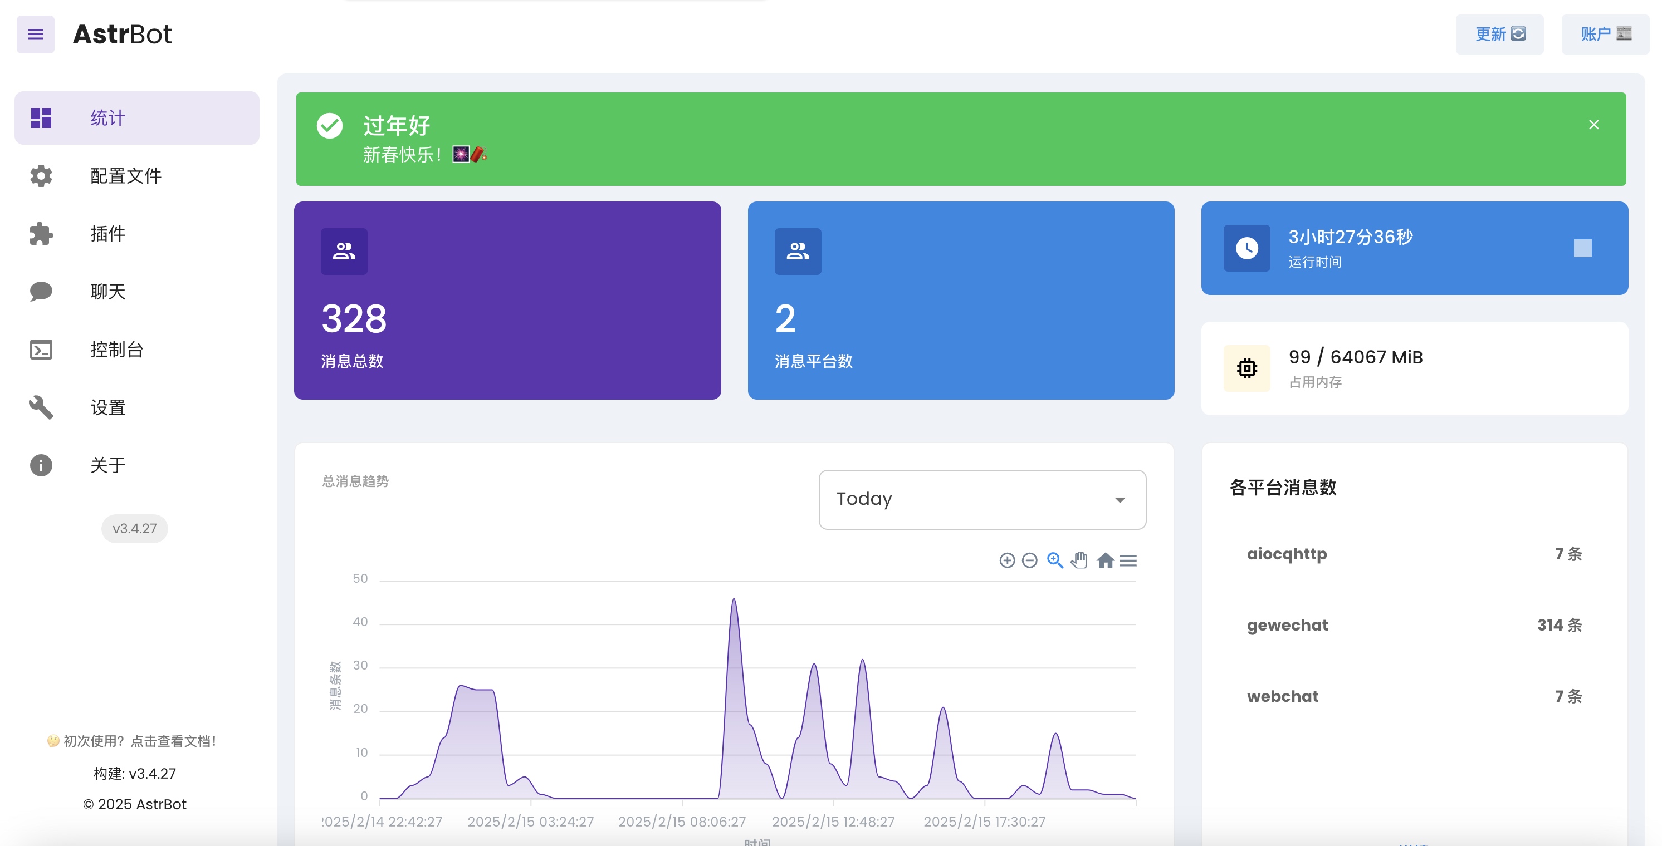Toggle the sidebar hamburger menu button
1662x846 pixels.
(36, 34)
